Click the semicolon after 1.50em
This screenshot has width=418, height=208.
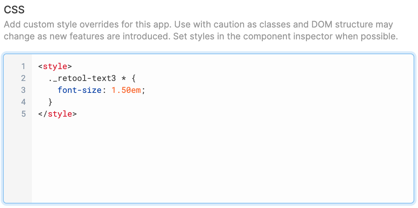(143, 91)
